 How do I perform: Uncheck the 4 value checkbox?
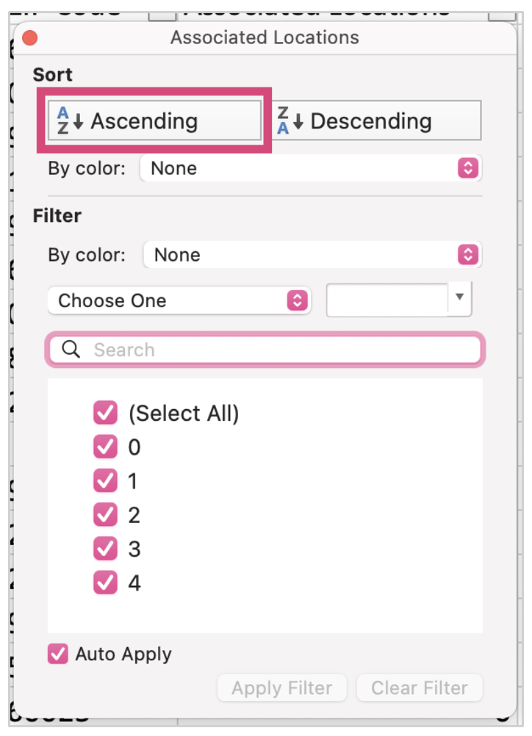[x=106, y=582]
